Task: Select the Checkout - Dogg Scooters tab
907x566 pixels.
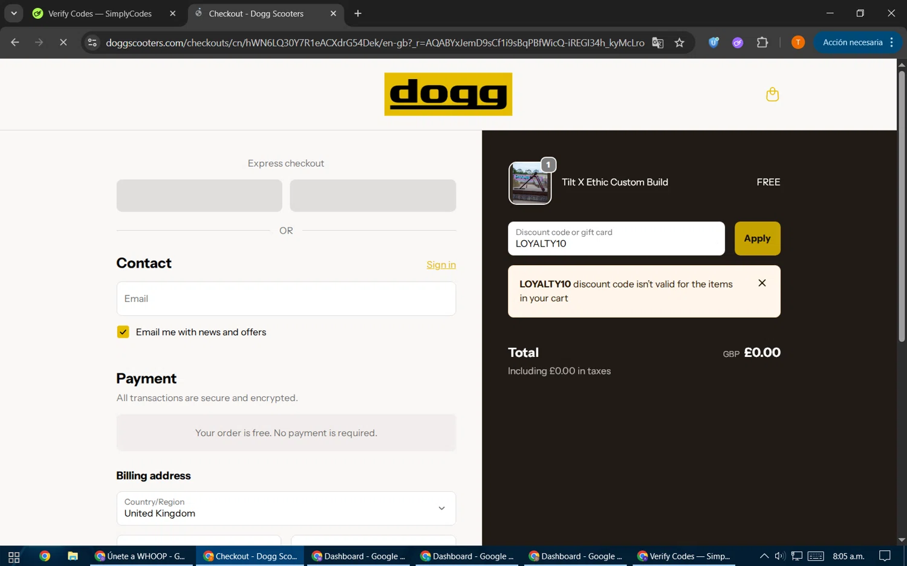Action: [256, 13]
